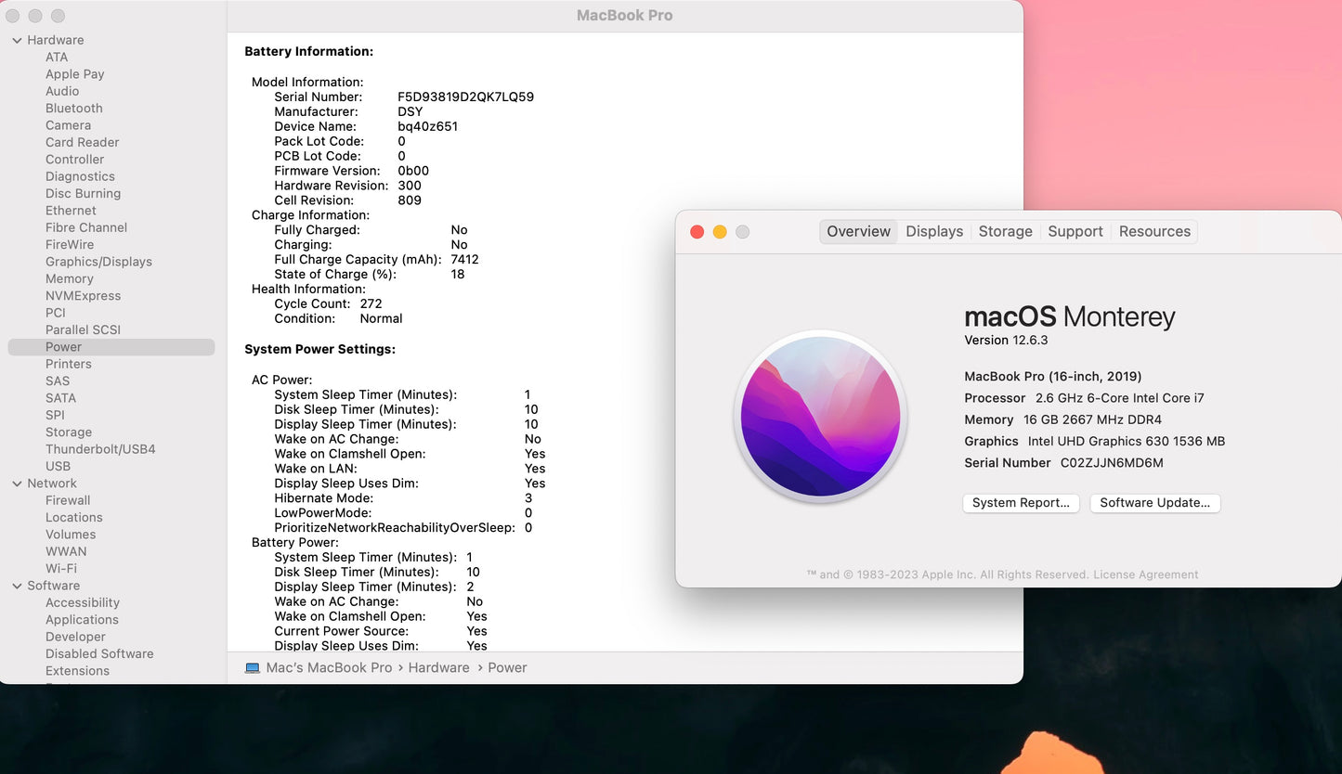Click the macOS Monterey logo image
The image size is (1342, 774).
tap(820, 417)
